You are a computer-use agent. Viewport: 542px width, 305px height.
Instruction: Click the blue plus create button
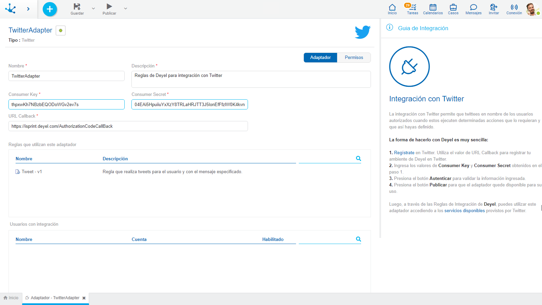[50, 9]
